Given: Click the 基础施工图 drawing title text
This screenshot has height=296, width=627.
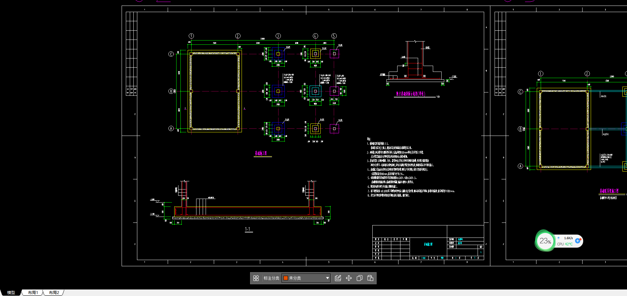Looking at the screenshot, I should (x=261, y=153).
